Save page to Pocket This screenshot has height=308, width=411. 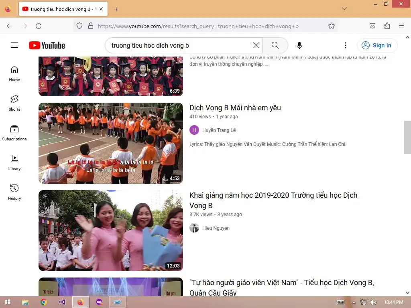372,26
